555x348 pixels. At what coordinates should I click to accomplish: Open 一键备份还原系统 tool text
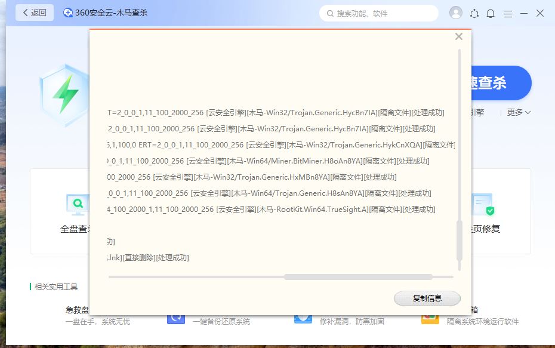221,322
